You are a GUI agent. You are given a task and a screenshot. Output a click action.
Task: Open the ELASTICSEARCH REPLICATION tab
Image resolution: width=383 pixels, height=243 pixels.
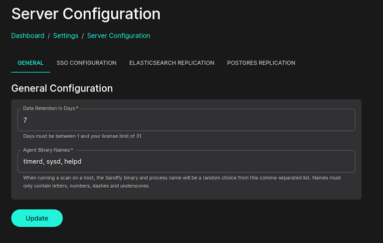click(172, 63)
